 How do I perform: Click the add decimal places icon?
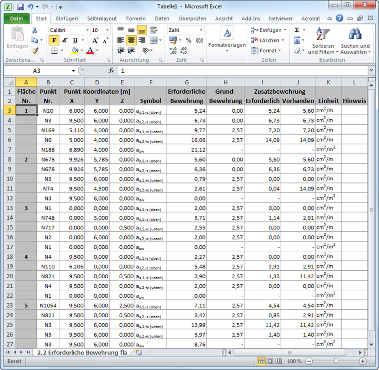pyautogui.click(x=173, y=50)
